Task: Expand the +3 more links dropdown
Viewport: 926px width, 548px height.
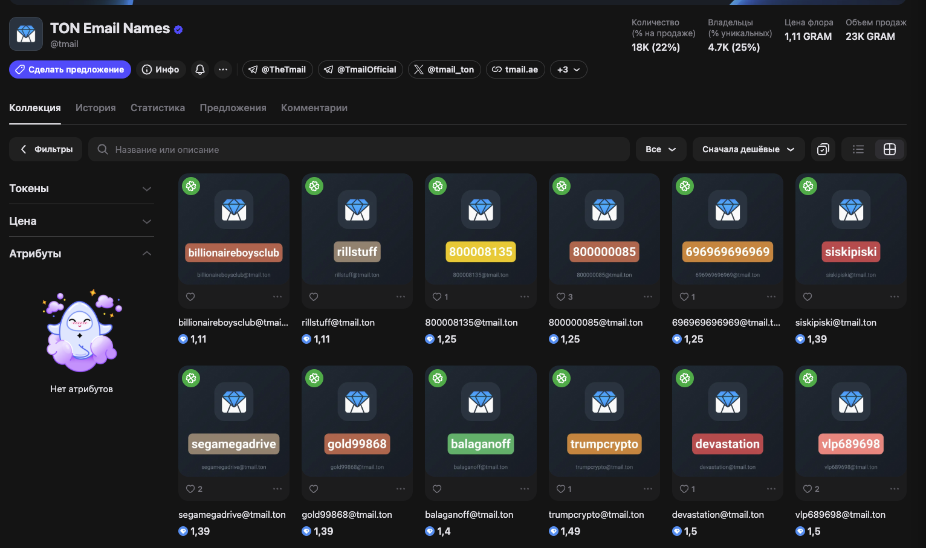Action: click(x=568, y=69)
